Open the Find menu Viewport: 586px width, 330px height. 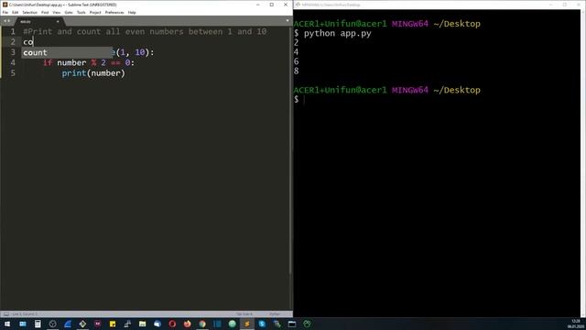[45, 12]
